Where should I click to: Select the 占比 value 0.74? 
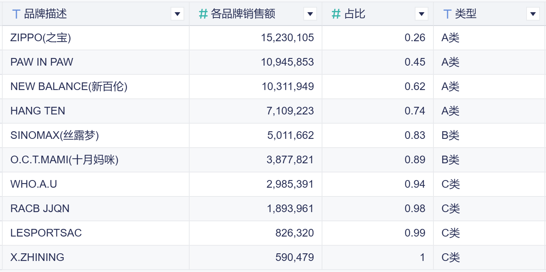pos(415,111)
